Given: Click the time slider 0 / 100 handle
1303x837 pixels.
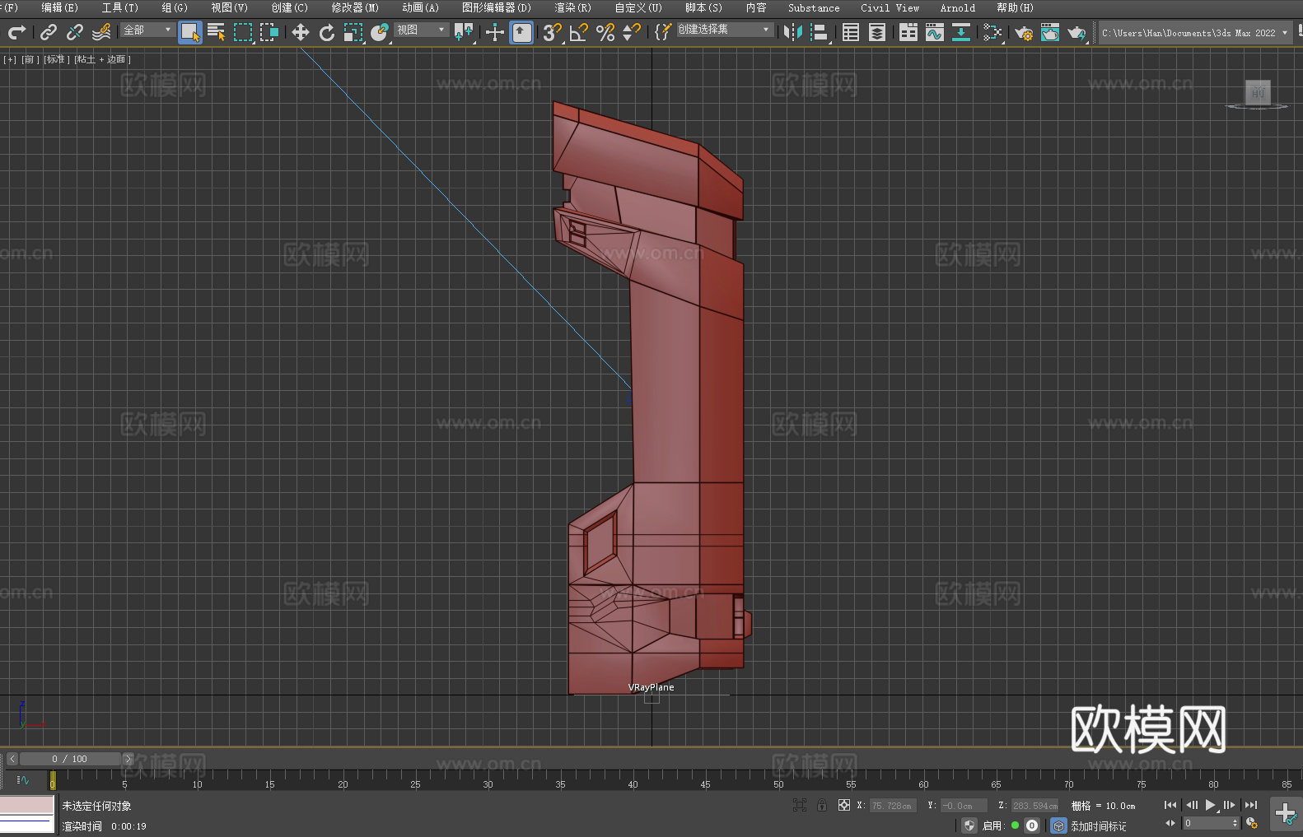Looking at the screenshot, I should [70, 759].
